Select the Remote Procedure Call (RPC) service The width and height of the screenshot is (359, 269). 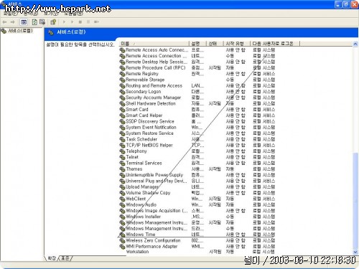click(x=197, y=68)
